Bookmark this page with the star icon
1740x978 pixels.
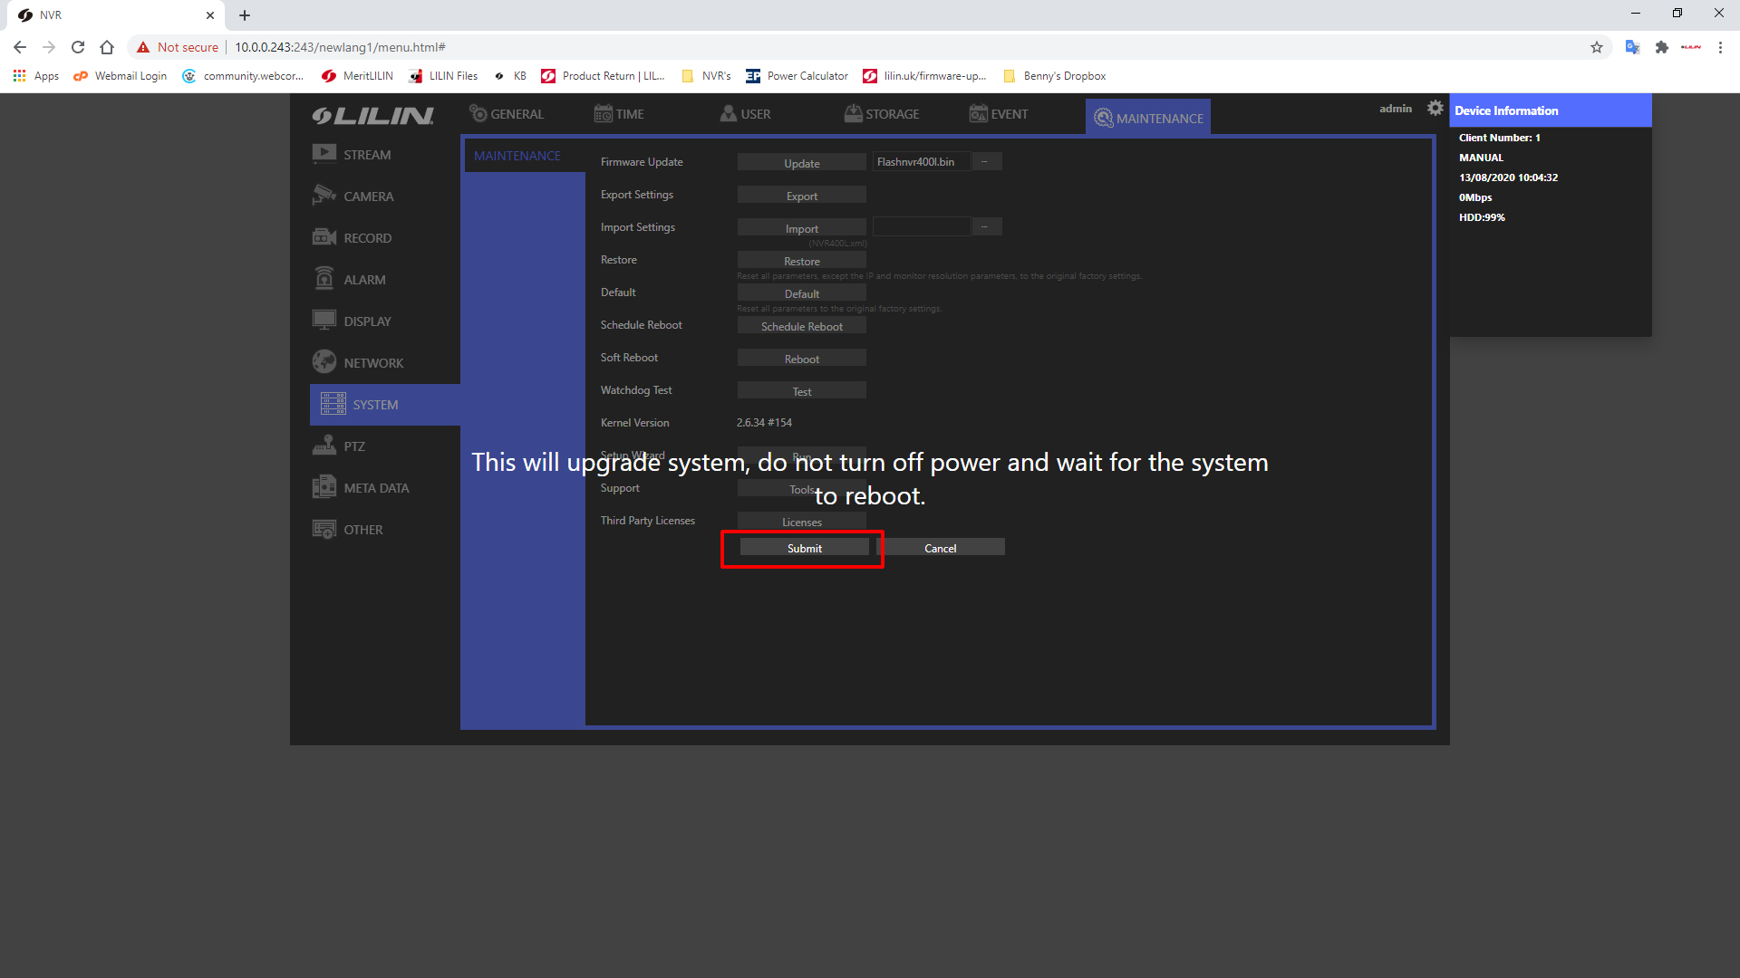click(x=1597, y=47)
